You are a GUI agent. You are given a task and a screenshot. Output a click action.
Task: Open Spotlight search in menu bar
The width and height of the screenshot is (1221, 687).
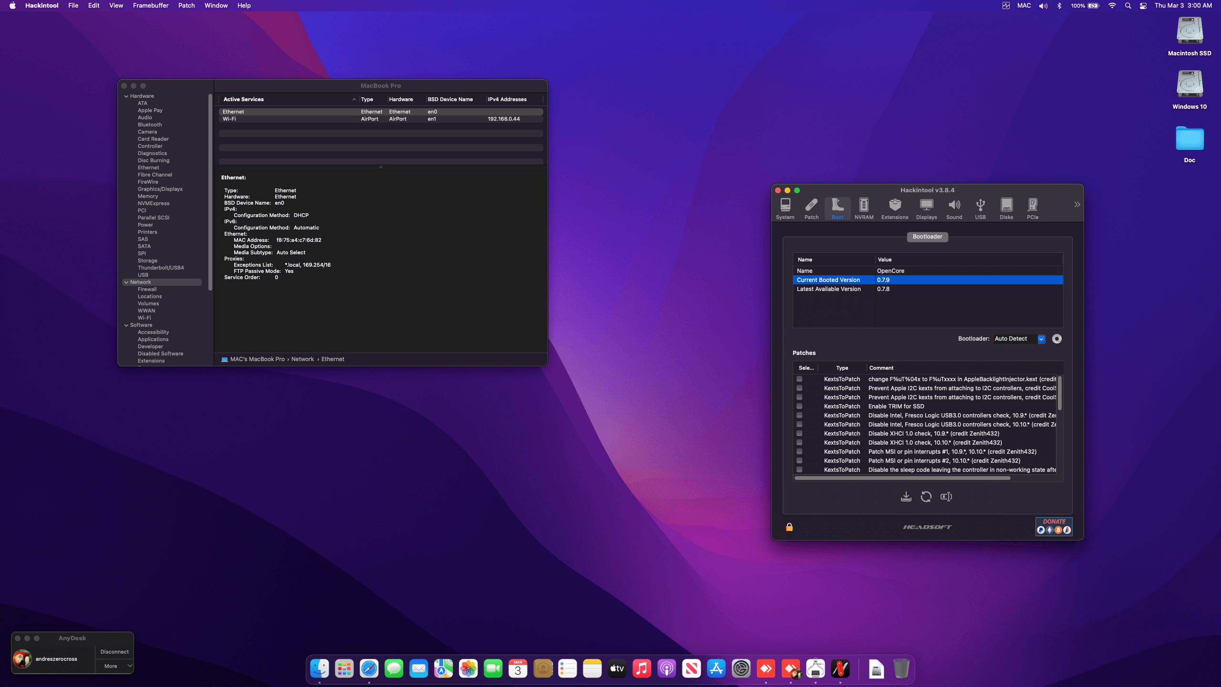point(1128,6)
